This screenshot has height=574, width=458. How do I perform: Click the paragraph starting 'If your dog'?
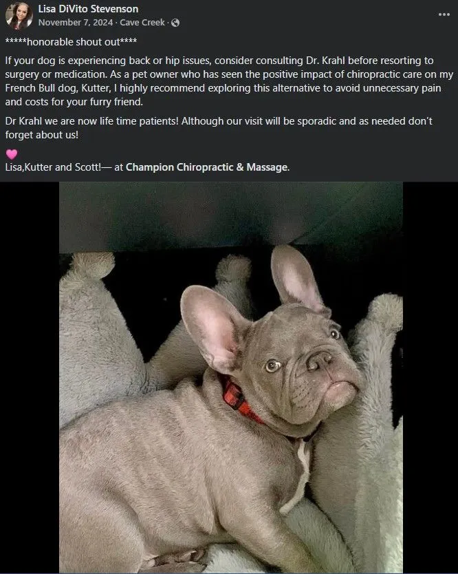[x=229, y=81]
